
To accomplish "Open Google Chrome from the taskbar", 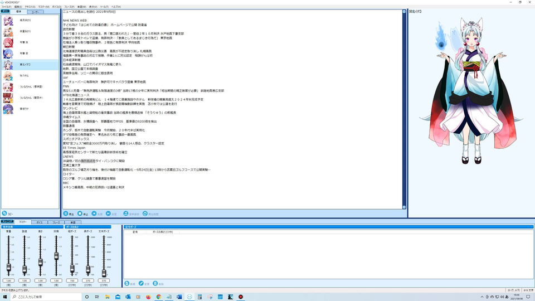I will pos(159,297).
